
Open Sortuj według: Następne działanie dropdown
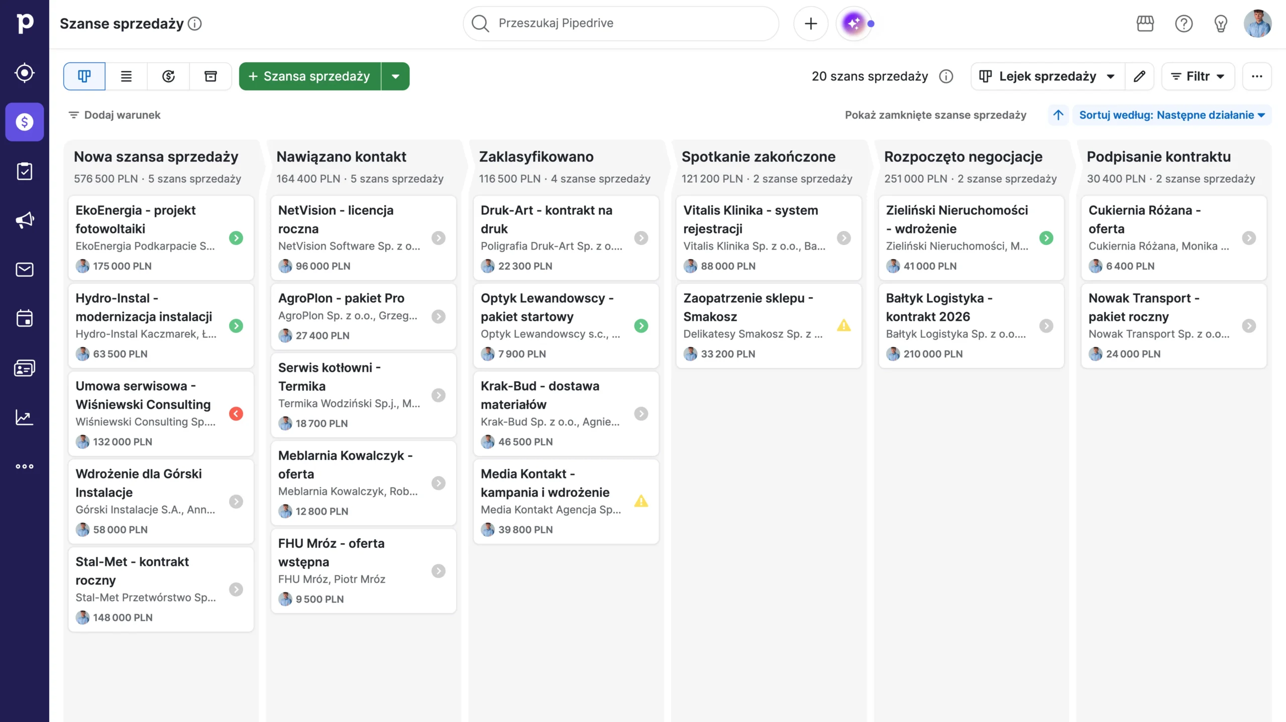(1172, 115)
